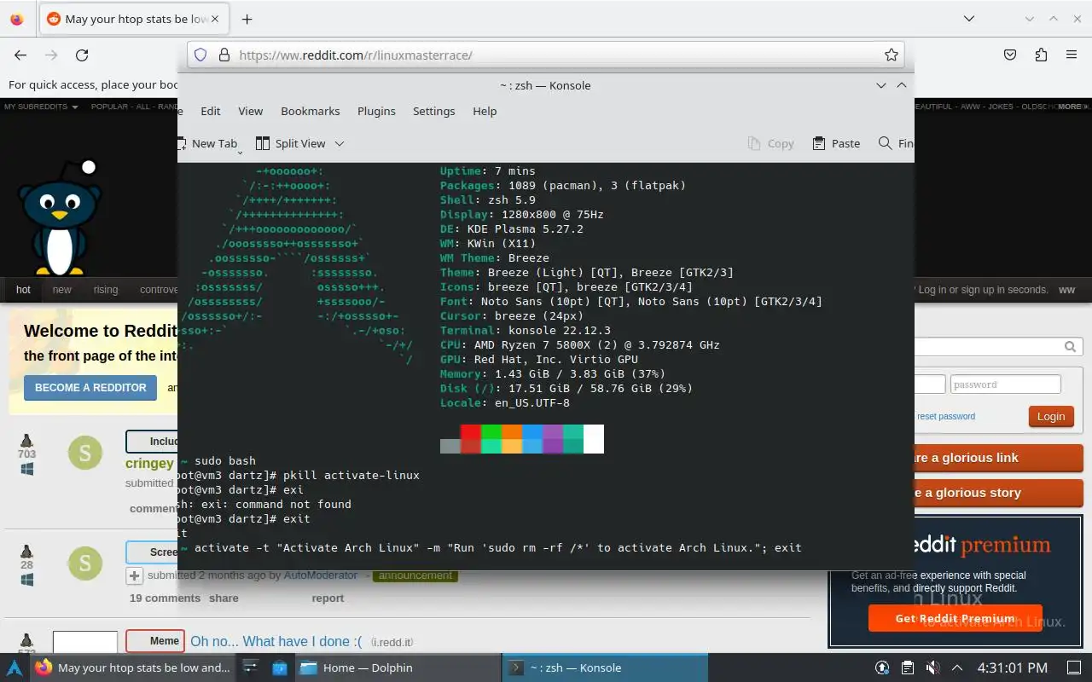This screenshot has width=1092, height=682.
Task: Click the gray color block in neofetch output
Action: click(450, 446)
